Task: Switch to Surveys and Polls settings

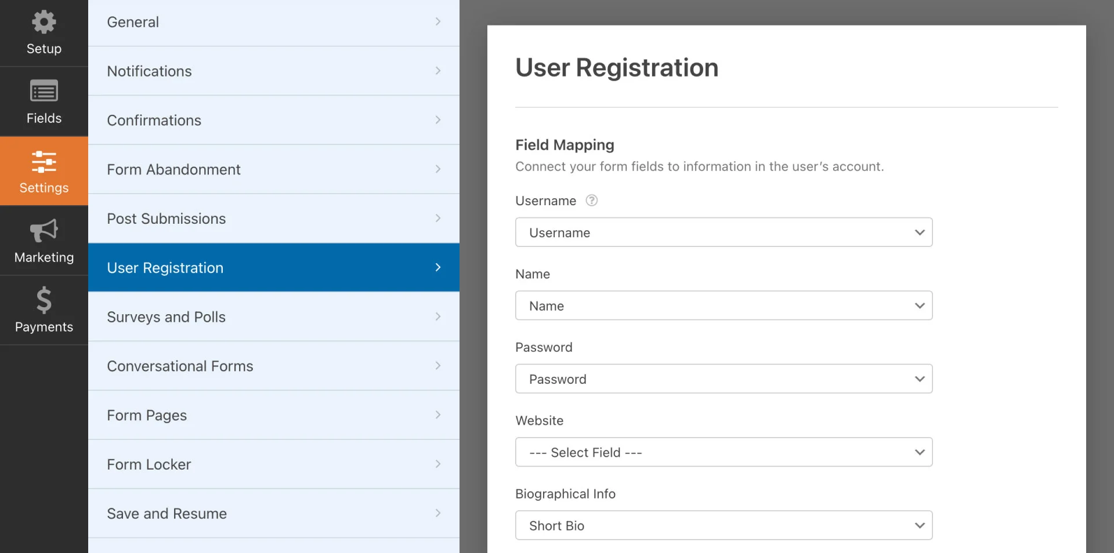Action: (166, 317)
